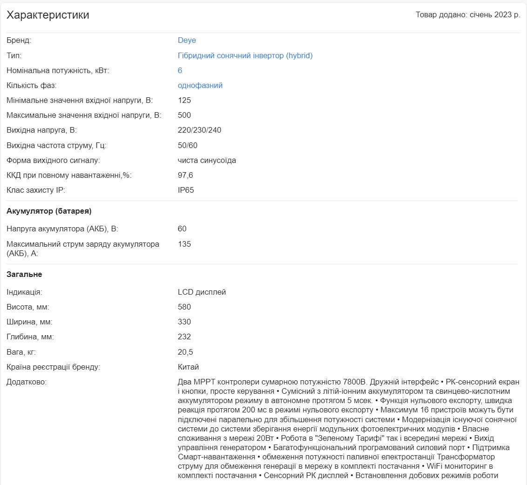The image size is (527, 485).
Task: Click the Загальне section header
Action: (x=24, y=274)
